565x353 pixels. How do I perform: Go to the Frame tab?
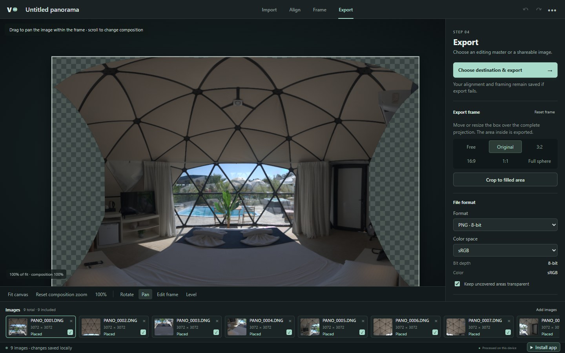pos(319,10)
